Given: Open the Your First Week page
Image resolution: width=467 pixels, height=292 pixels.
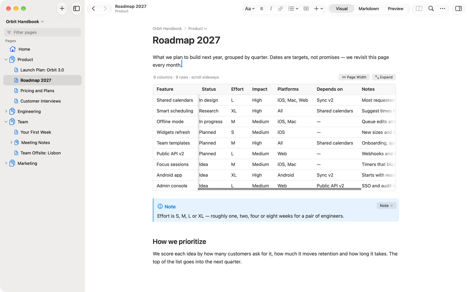Looking at the screenshot, I should pyautogui.click(x=42, y=132).
